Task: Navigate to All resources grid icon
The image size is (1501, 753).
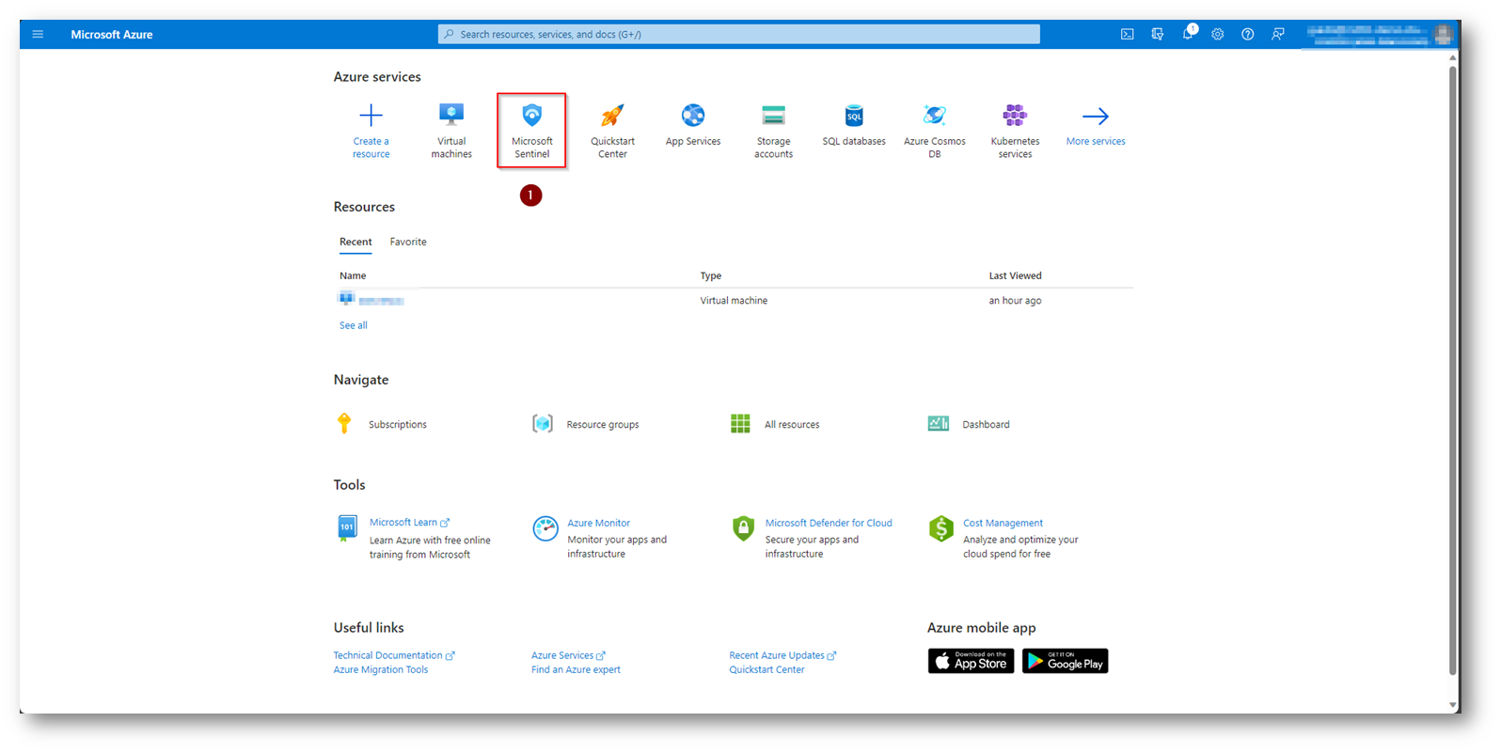Action: click(x=741, y=424)
